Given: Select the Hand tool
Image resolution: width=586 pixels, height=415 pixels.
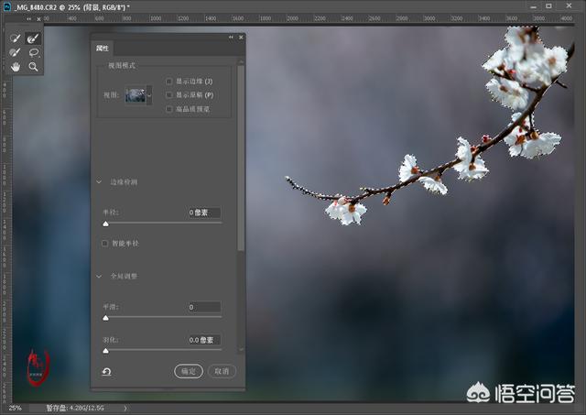Looking at the screenshot, I should [x=16, y=67].
